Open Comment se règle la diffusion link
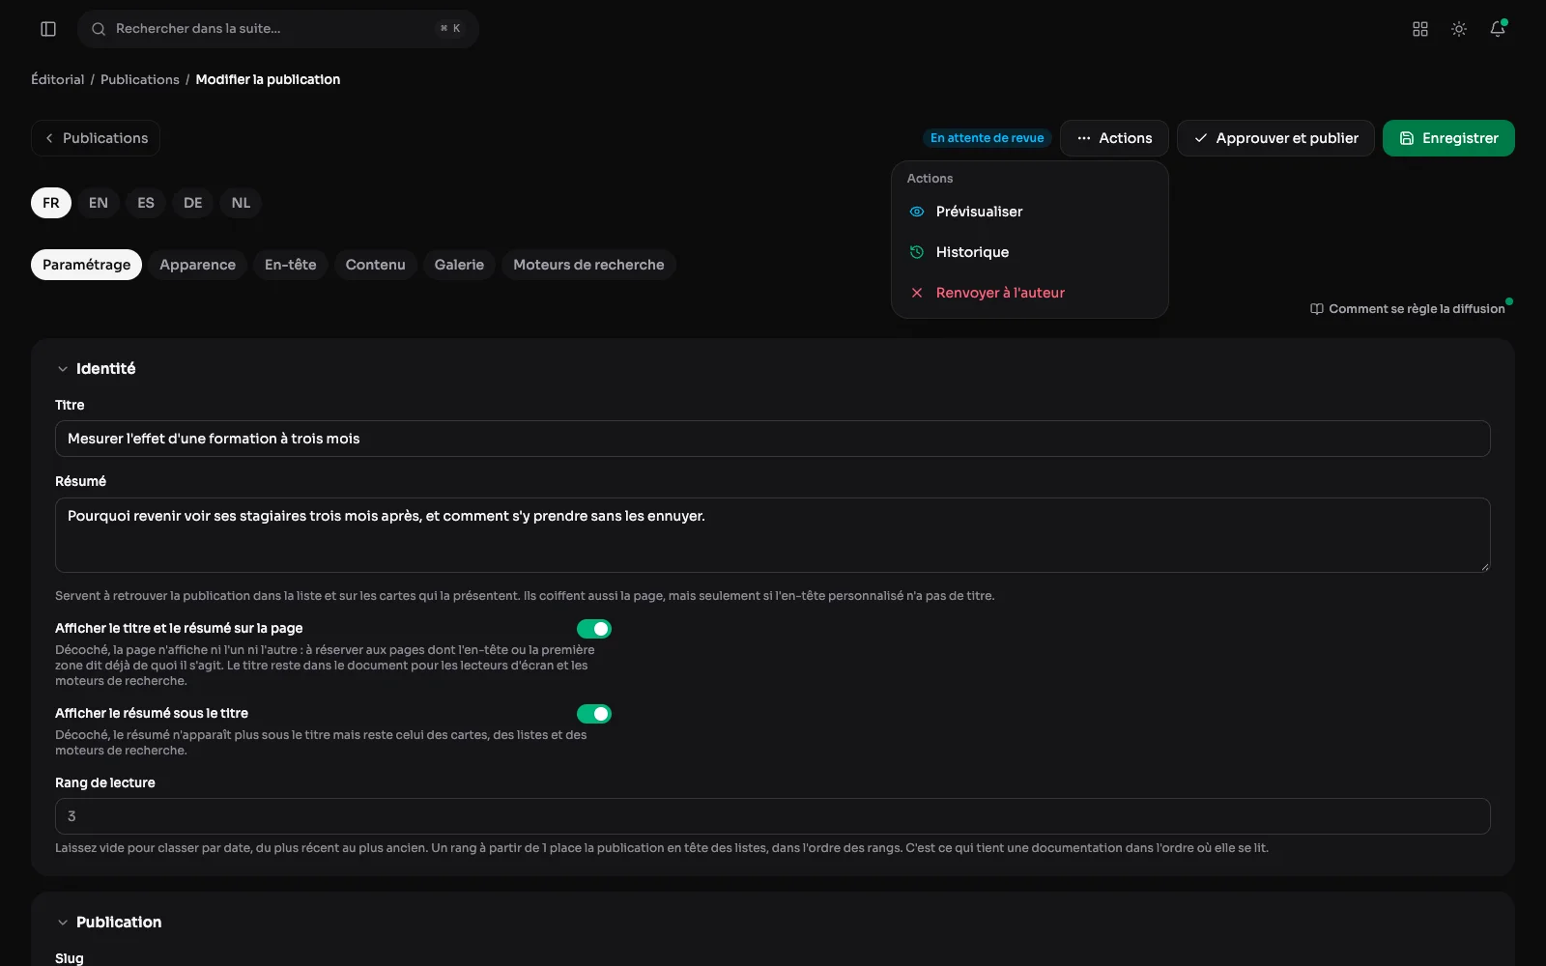 tap(1408, 309)
